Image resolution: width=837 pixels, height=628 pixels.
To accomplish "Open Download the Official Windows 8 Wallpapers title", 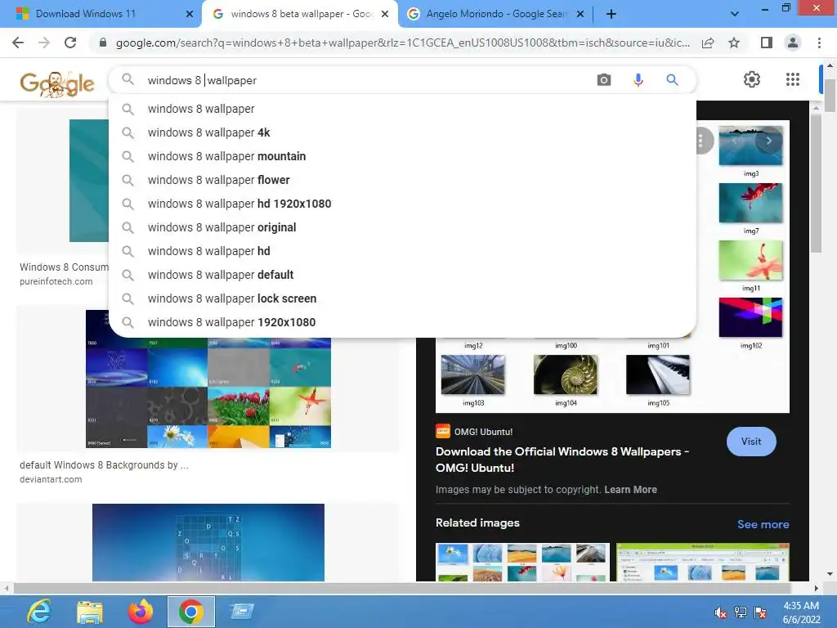I will tap(562, 460).
